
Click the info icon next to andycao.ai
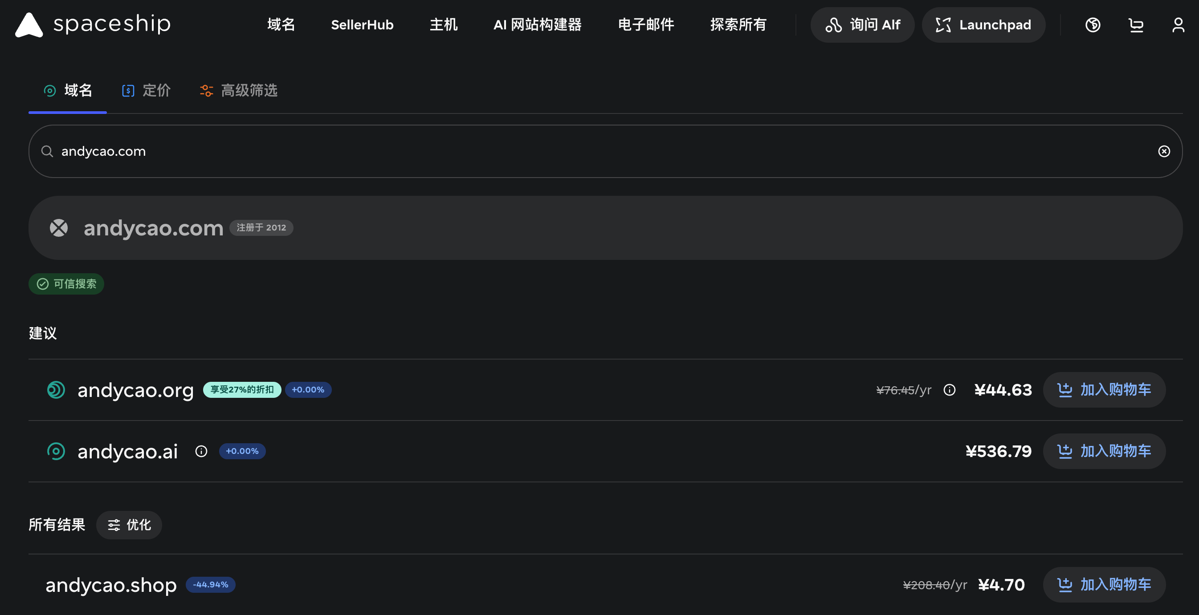coord(201,451)
